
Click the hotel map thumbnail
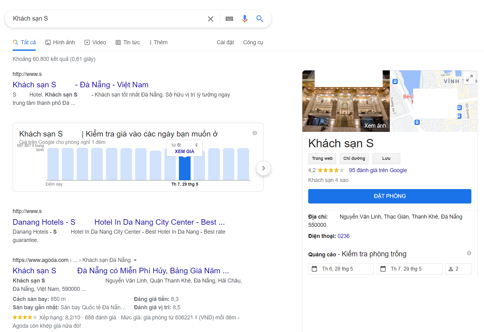(434, 101)
